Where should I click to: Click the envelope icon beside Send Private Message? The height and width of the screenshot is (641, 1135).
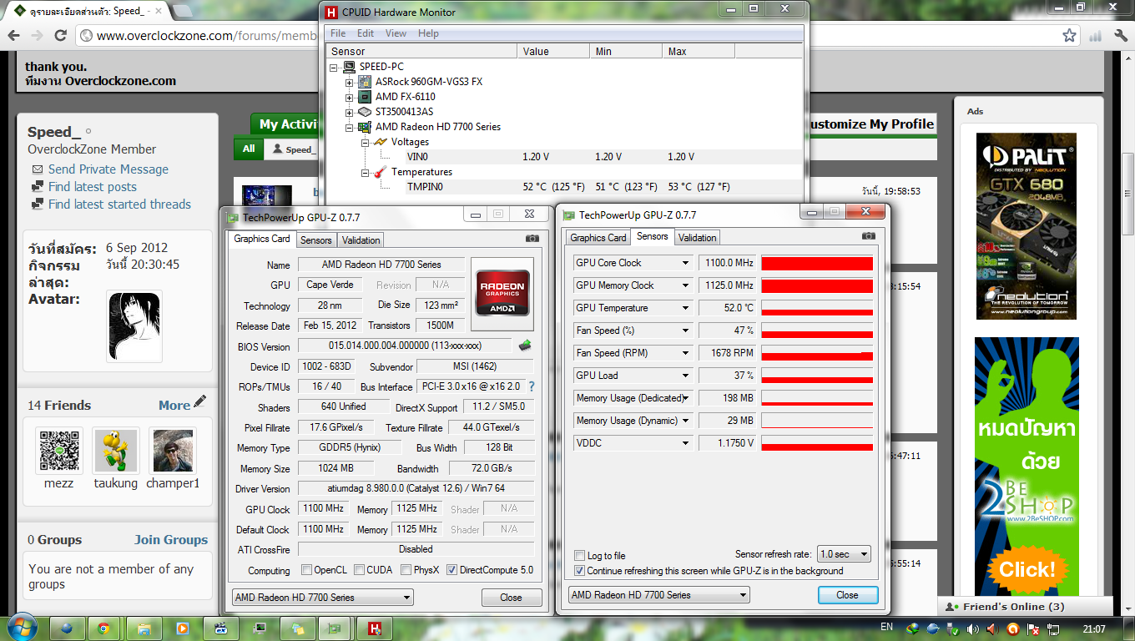[x=38, y=169]
